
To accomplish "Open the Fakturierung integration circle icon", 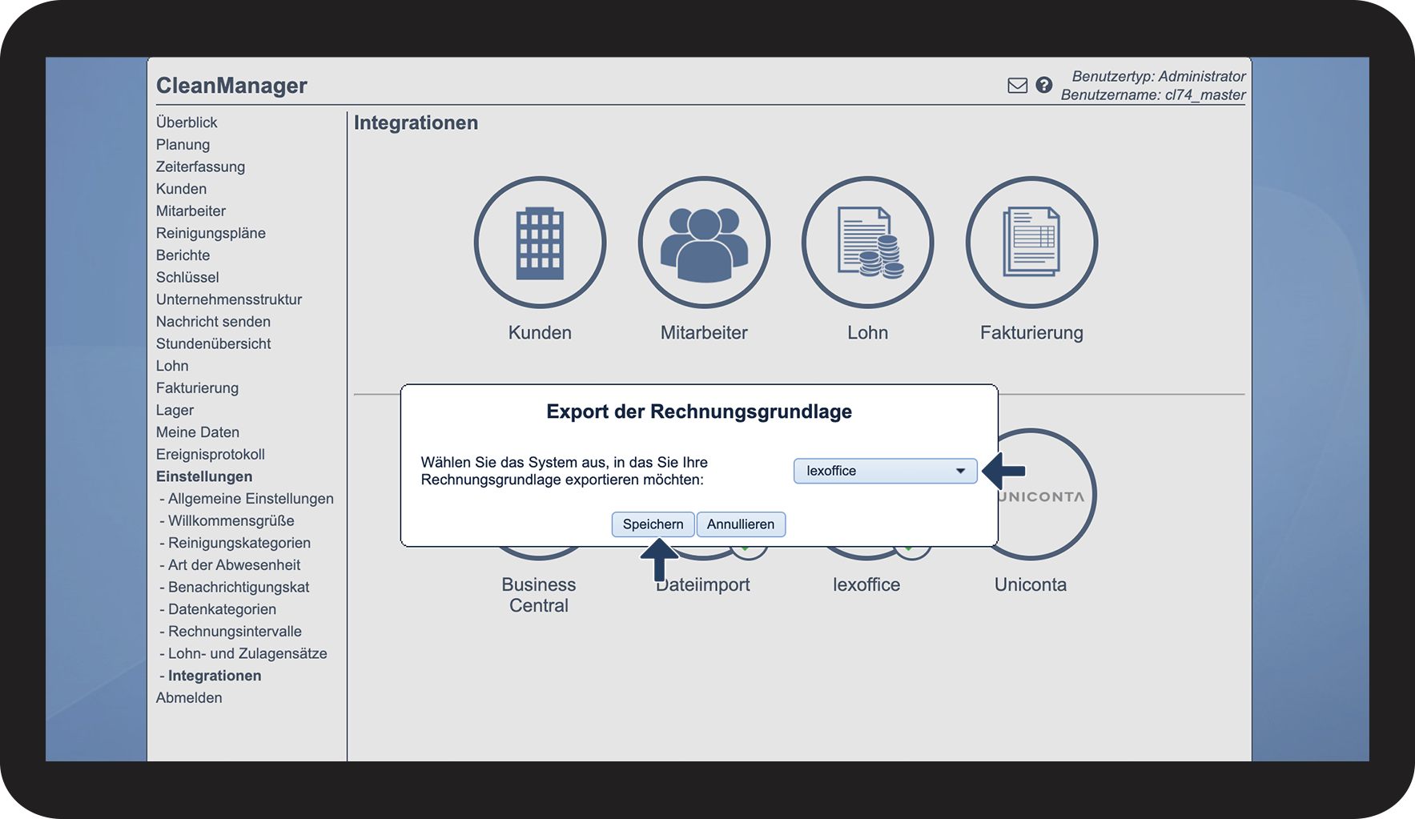I will [x=1031, y=243].
